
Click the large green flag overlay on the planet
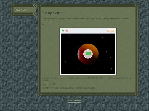click(x=88, y=54)
